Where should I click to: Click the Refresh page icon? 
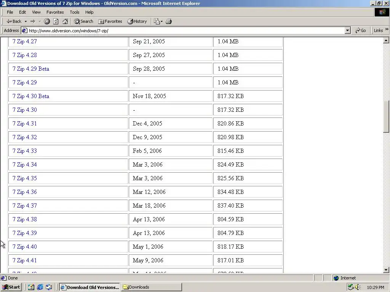tap(56, 21)
